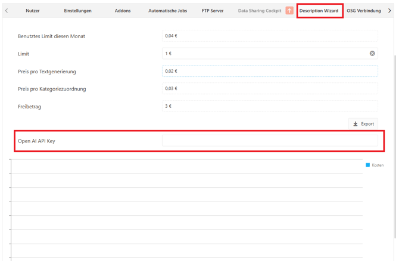Clear the Limit field with the X icon
This screenshot has width=399, height=261.
point(372,54)
